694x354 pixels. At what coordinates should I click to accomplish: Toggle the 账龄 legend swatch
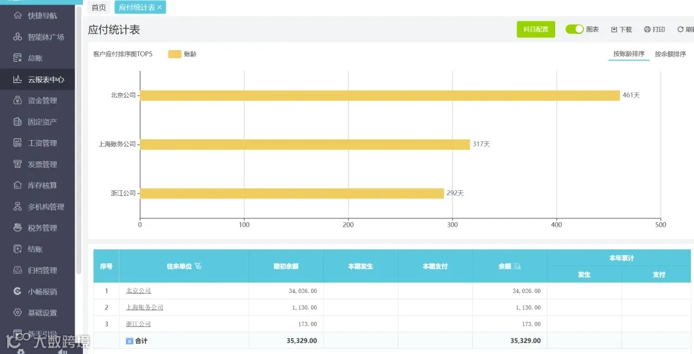coord(175,54)
